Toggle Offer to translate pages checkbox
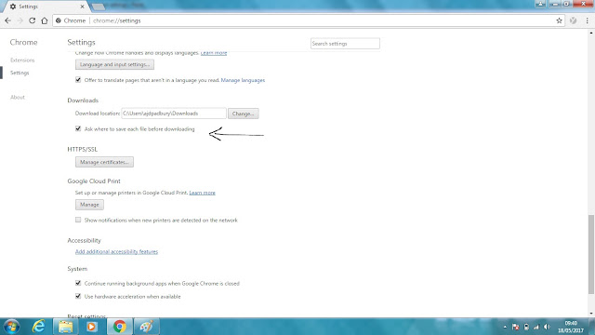 [x=78, y=80]
